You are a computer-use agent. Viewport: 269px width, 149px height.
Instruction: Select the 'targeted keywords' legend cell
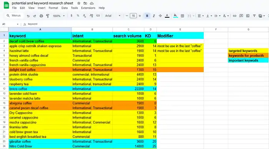click(248, 51)
